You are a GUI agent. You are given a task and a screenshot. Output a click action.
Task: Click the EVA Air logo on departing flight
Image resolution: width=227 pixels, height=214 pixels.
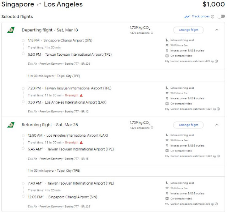(11, 30)
